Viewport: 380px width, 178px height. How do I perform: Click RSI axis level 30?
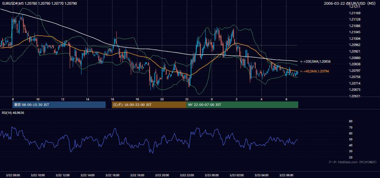[351, 151]
